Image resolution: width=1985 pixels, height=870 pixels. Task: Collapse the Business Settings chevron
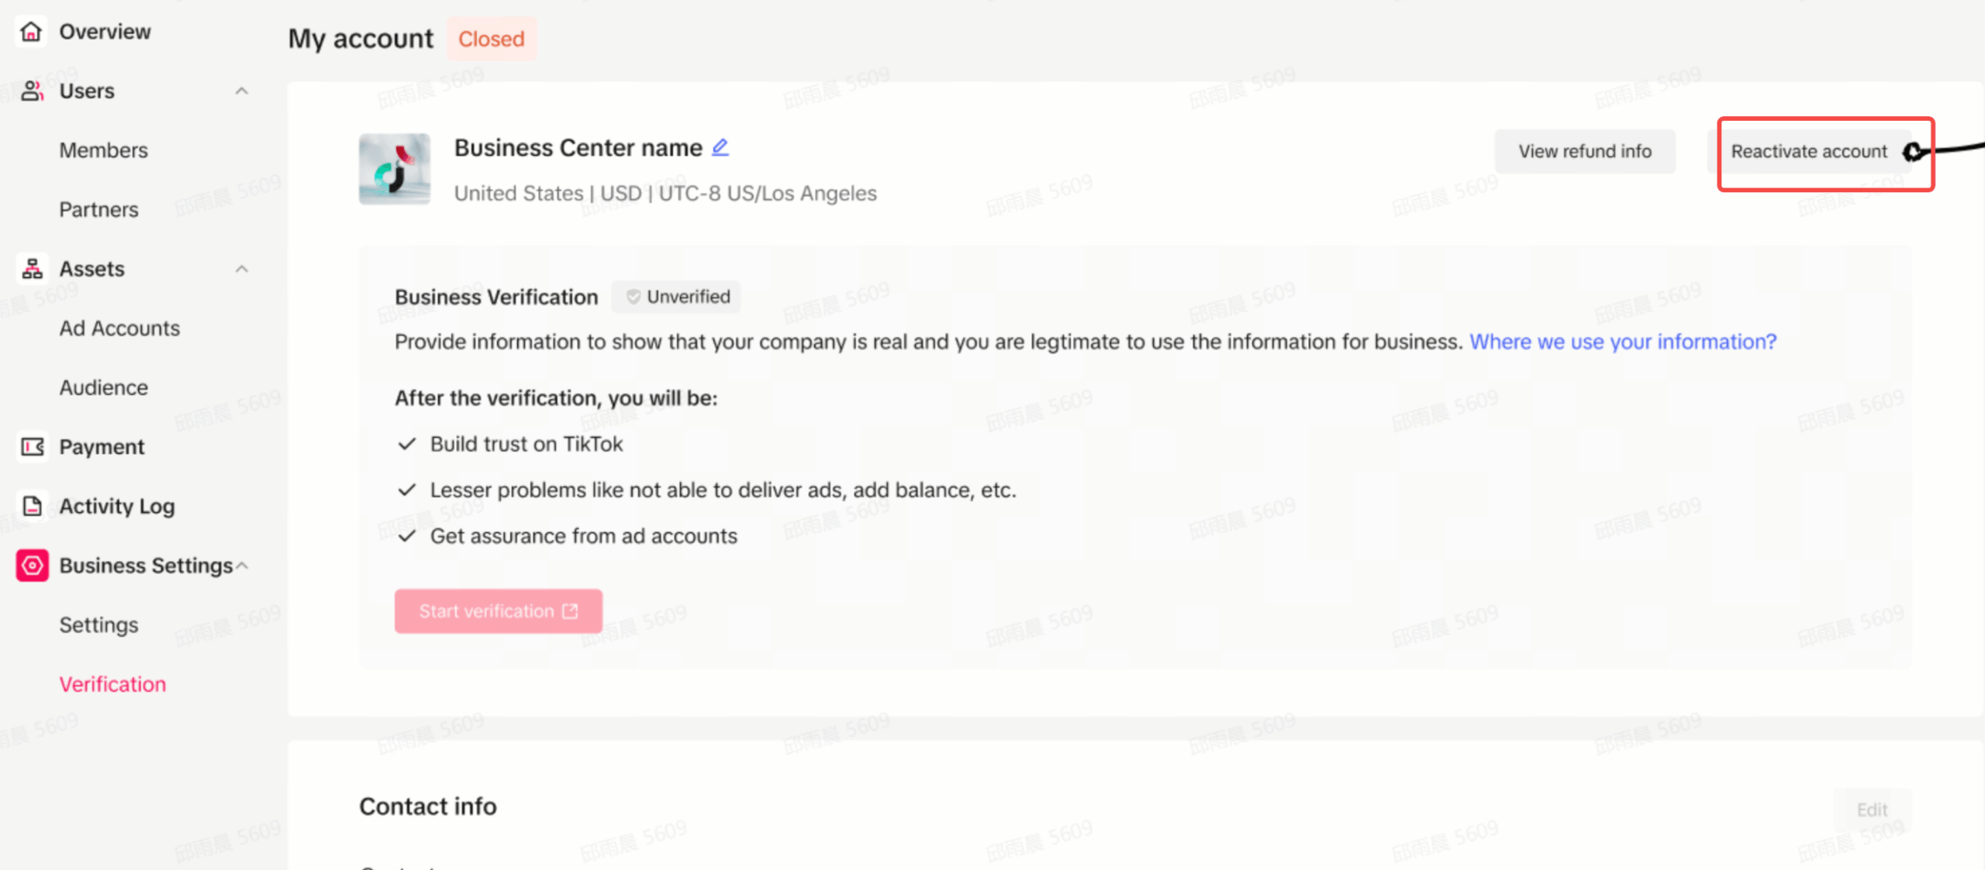[242, 566]
